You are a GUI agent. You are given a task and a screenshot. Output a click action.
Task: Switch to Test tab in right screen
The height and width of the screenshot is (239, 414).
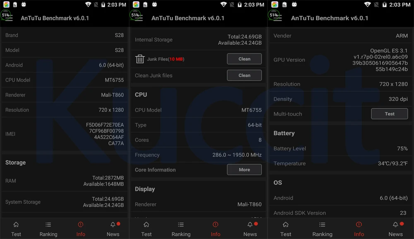pos(286,229)
